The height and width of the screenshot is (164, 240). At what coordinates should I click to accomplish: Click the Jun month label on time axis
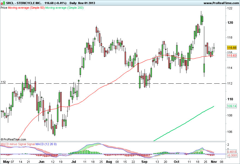[41, 162]
